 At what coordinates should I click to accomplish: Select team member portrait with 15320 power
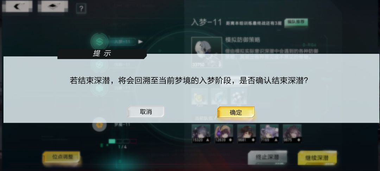click(x=201, y=133)
